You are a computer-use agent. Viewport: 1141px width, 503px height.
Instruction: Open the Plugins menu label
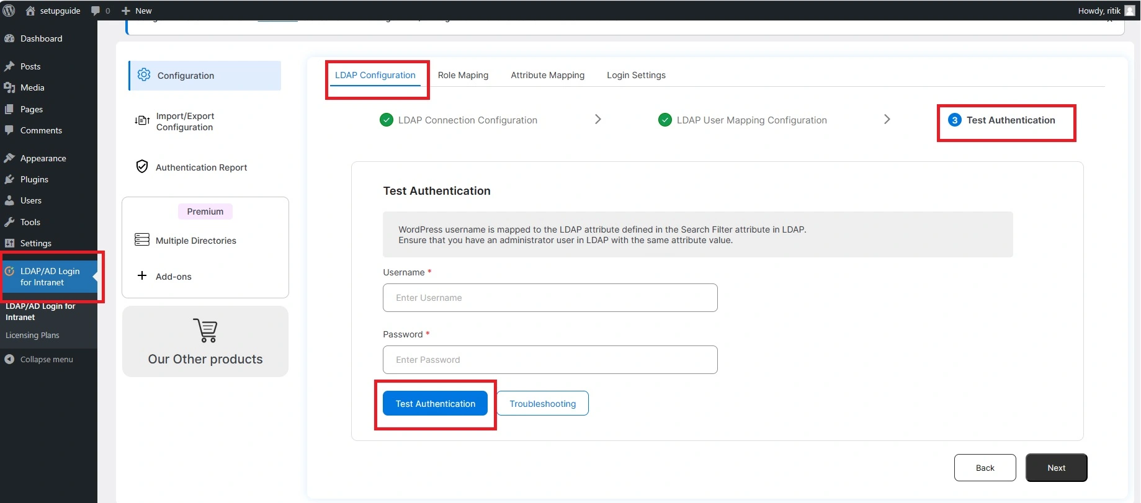click(34, 179)
